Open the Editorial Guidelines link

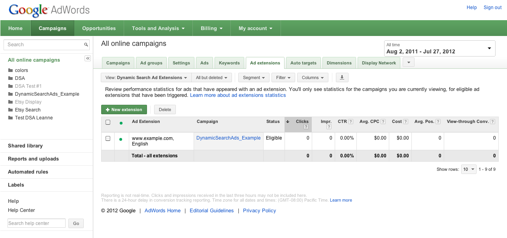point(212,211)
